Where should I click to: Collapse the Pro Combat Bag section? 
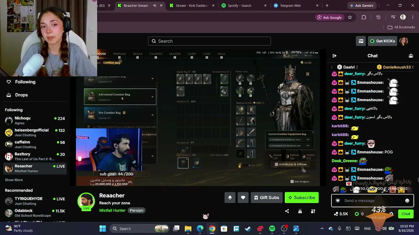click(153, 115)
